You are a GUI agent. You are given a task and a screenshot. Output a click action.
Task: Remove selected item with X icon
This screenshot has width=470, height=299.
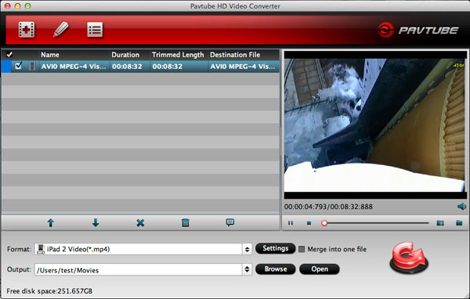pyautogui.click(x=140, y=223)
